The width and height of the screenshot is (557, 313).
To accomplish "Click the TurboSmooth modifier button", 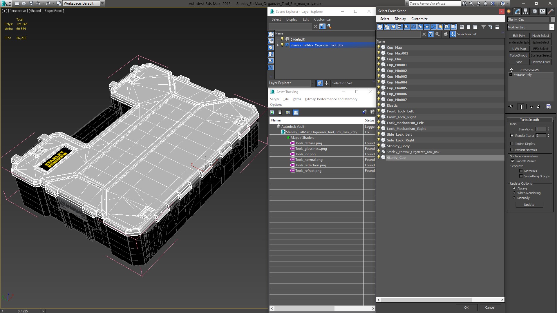I will coord(519,55).
